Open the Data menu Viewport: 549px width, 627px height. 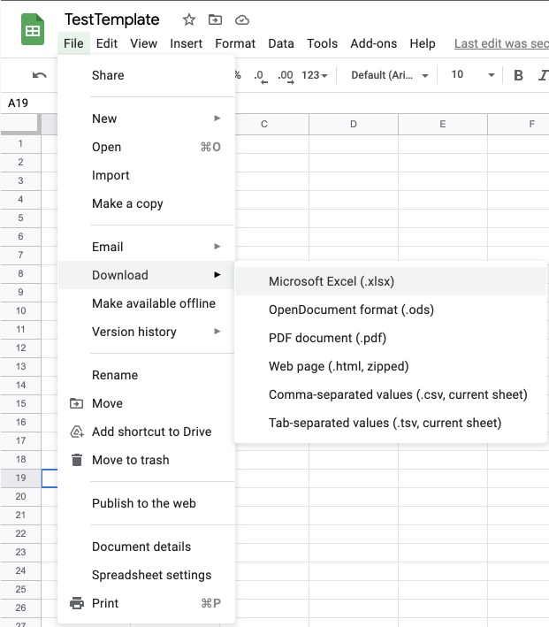tap(281, 43)
